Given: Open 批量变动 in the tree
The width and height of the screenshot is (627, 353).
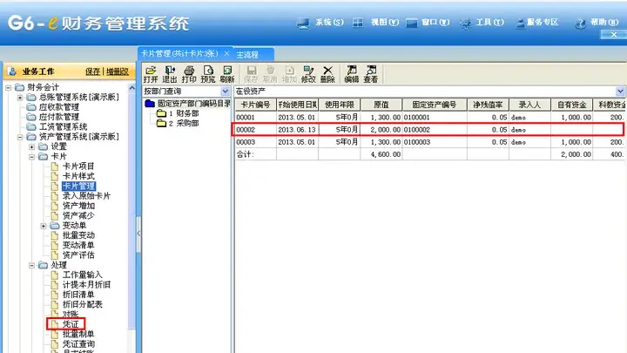Looking at the screenshot, I should [x=78, y=235].
